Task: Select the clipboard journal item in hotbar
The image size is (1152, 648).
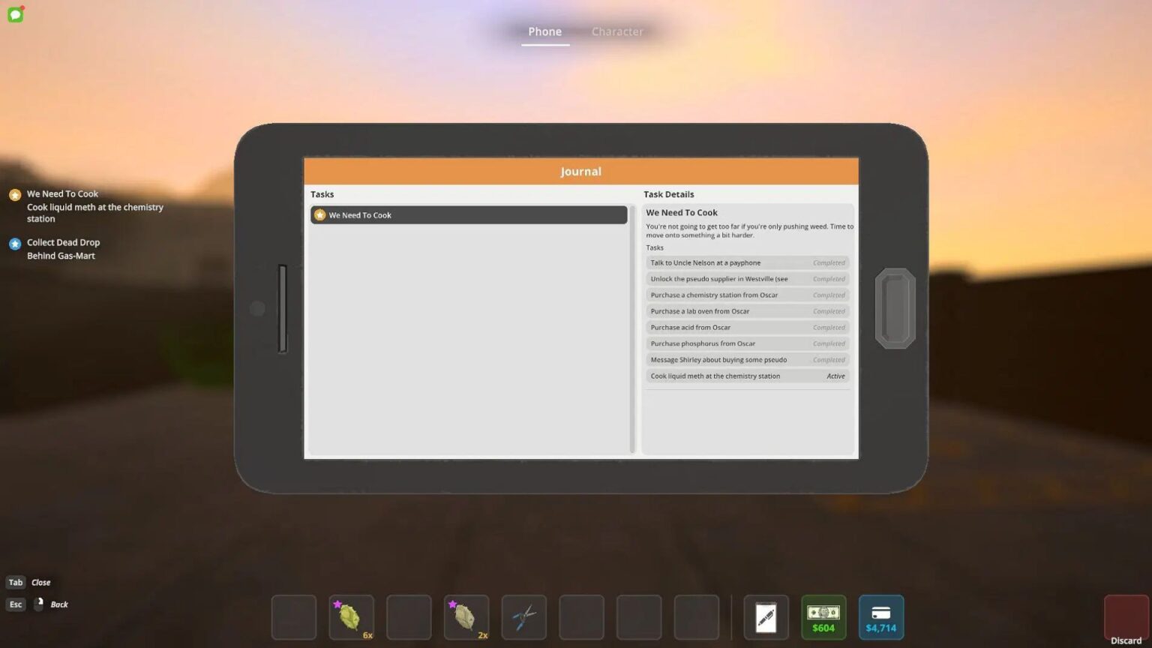Action: [x=766, y=616]
